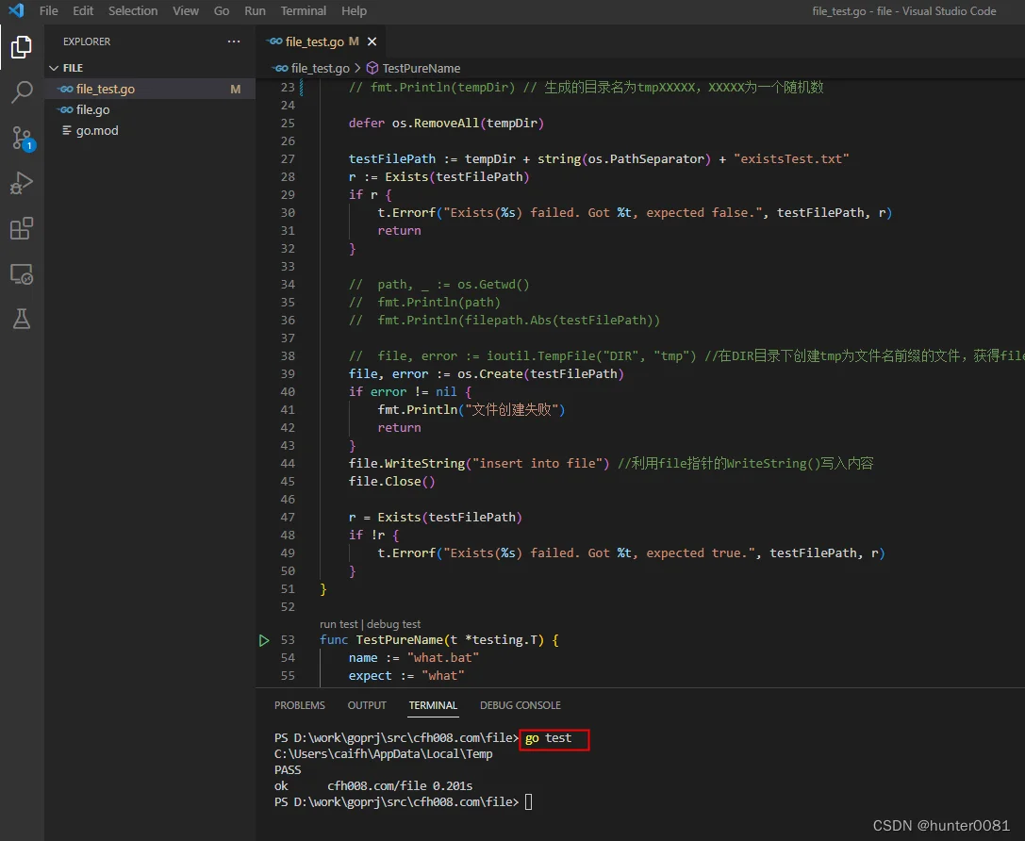The height and width of the screenshot is (841, 1025).
Task: Close the file_test.go editor tab
Action: coord(372,41)
